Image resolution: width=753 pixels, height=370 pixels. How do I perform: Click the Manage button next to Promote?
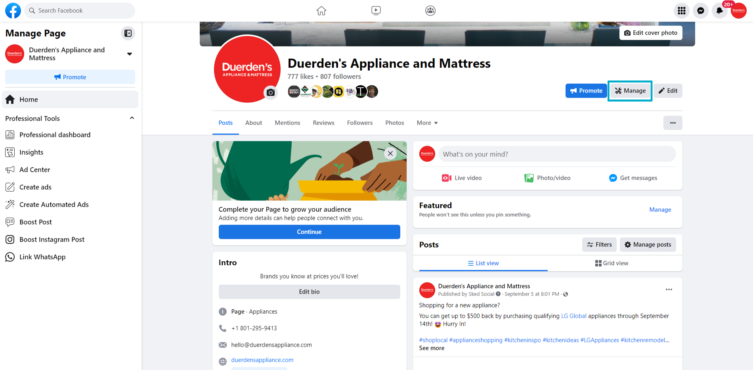coord(630,91)
